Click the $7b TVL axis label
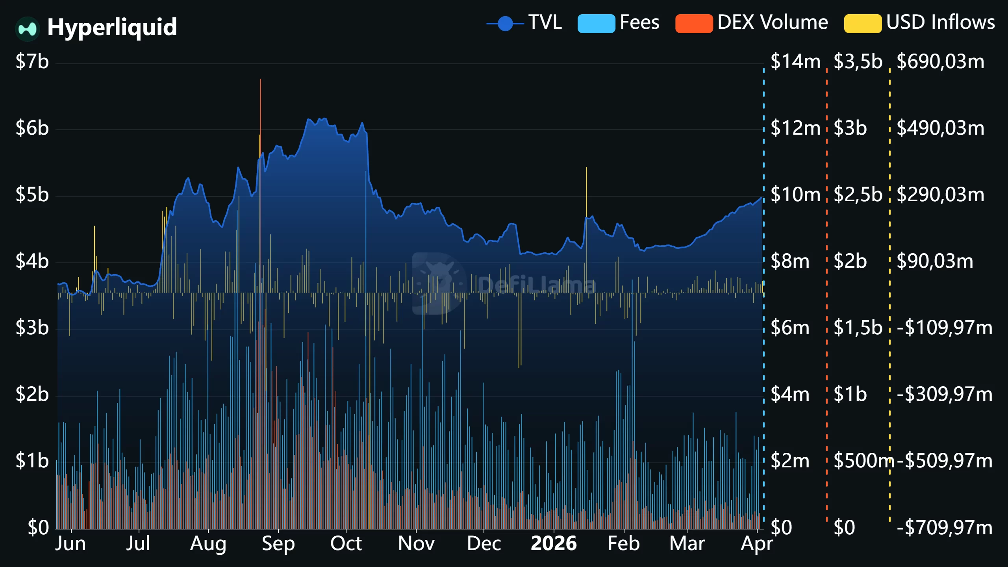This screenshot has height=567, width=1008. [32, 62]
